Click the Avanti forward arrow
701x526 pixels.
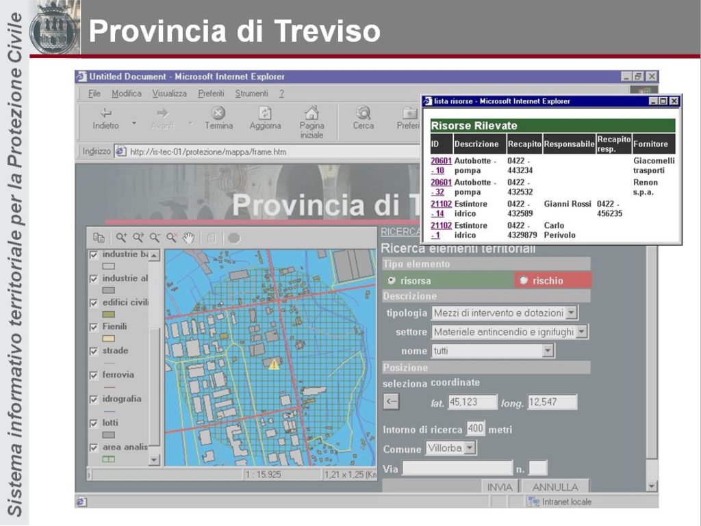(x=162, y=113)
